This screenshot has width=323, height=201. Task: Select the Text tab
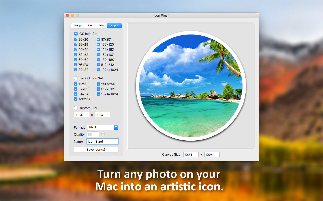coord(101,26)
